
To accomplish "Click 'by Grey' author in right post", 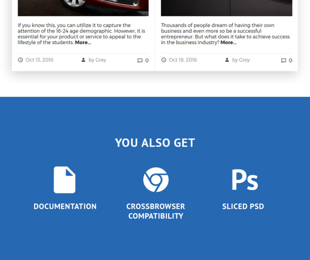I will point(241,60).
